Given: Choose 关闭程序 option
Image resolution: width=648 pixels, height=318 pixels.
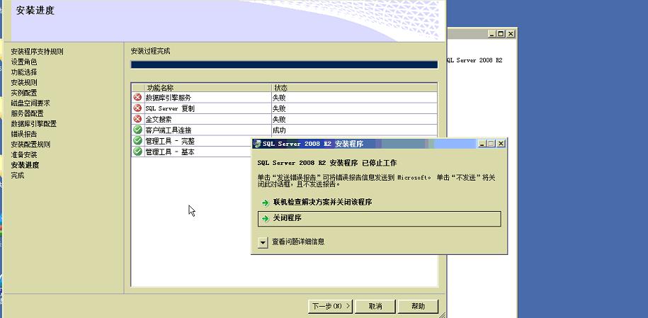Looking at the screenshot, I should 379,219.
